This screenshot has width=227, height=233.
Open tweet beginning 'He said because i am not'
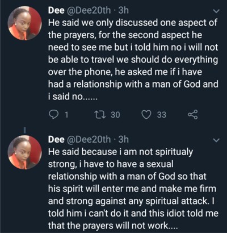coord(133,189)
